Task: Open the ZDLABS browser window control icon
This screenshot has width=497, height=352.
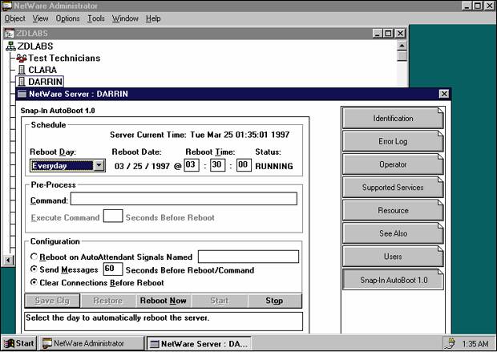Action: (10, 33)
